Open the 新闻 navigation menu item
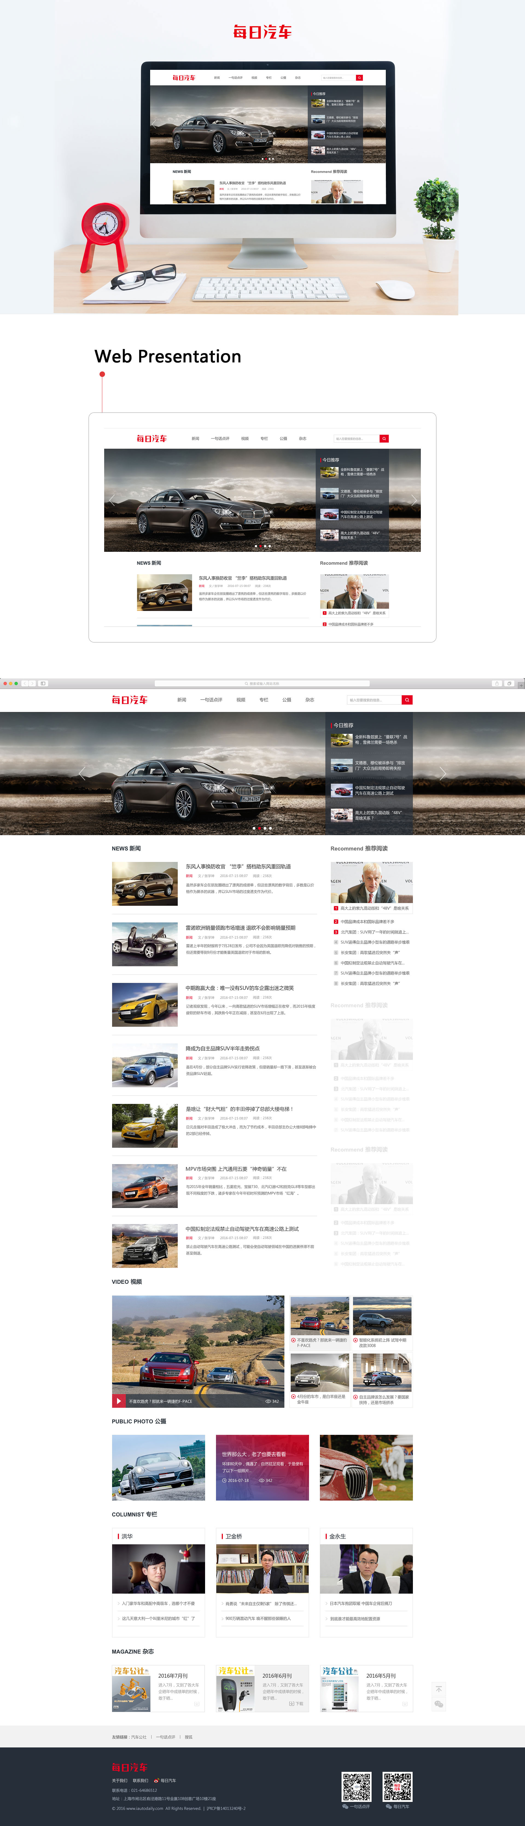The image size is (525, 1826). [182, 700]
